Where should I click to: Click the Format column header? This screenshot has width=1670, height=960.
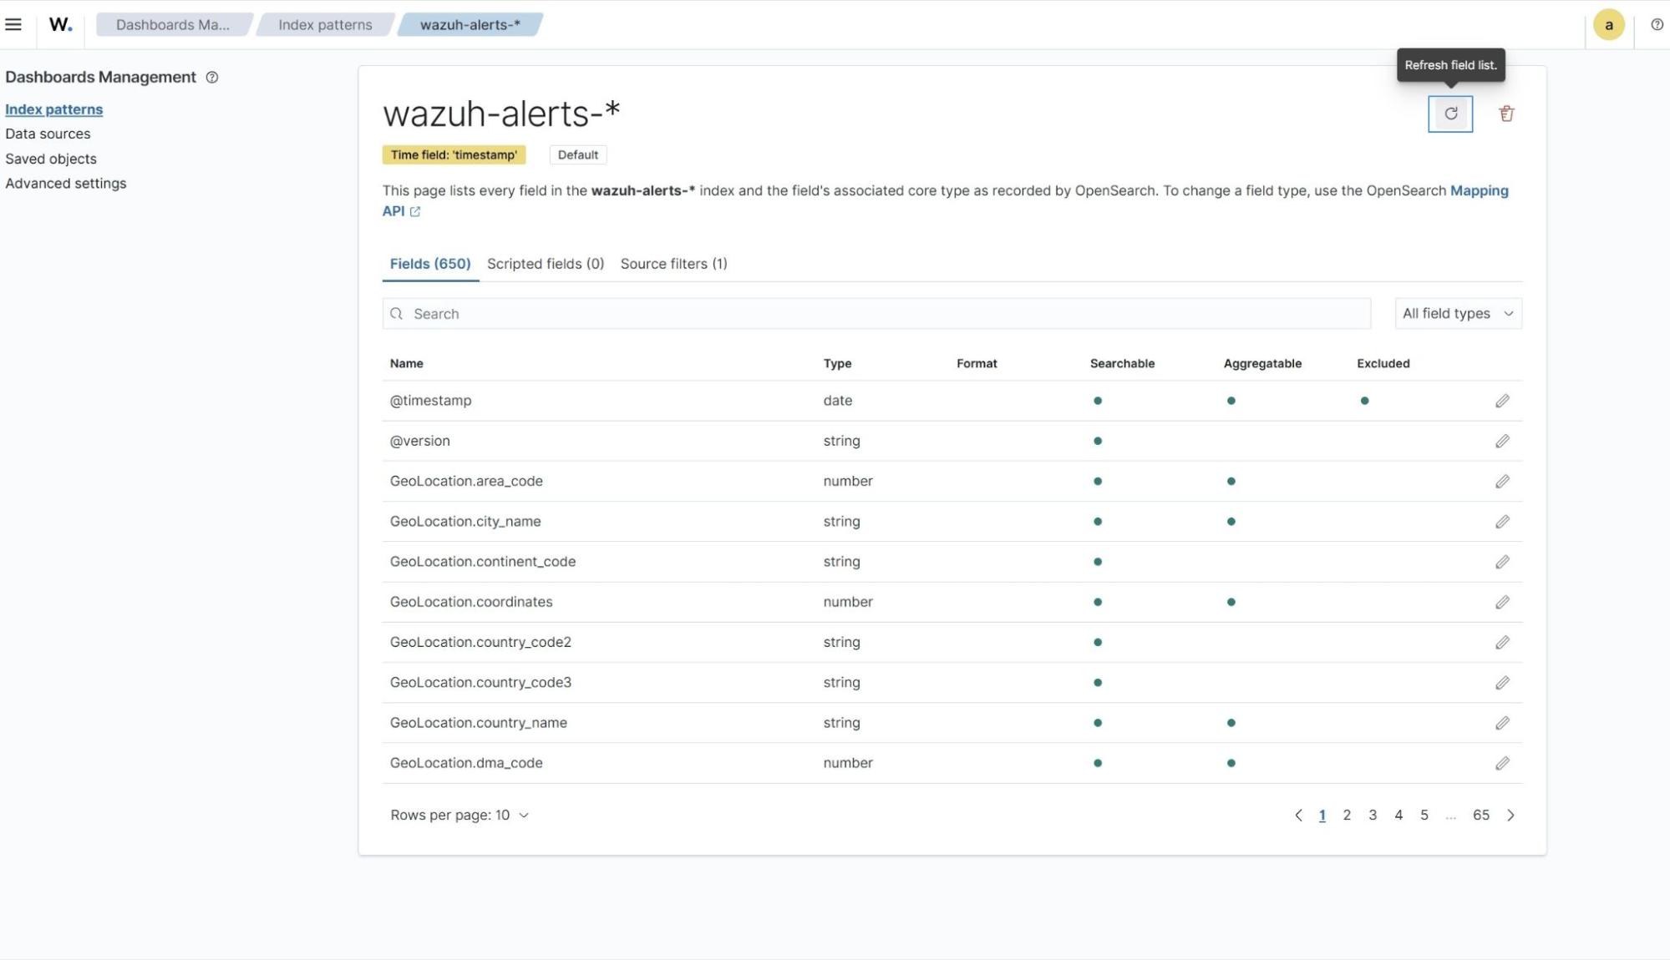977,363
